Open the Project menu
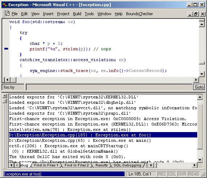The width and height of the screenshot is (207, 178). 63,14
